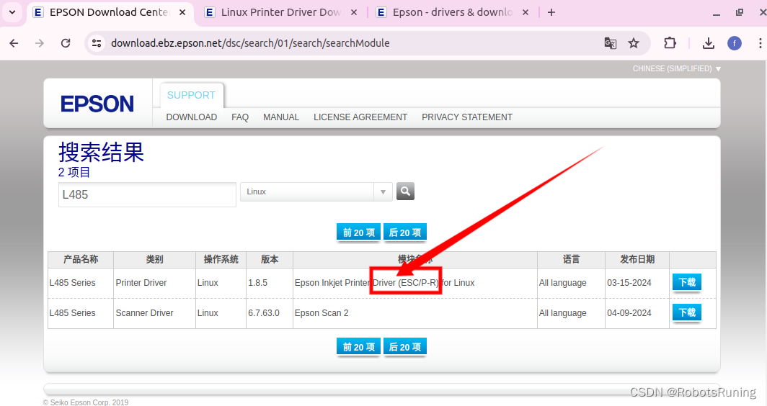
Task: Switch to Linux Printer Driver Download tab
Action: pyautogui.click(x=281, y=12)
